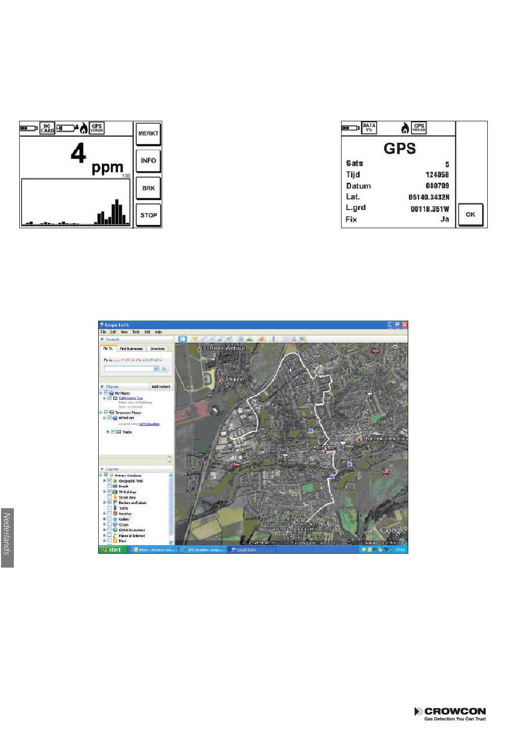Expand the Places of Interest layer
The height and width of the screenshot is (729, 507).
click(x=105, y=536)
